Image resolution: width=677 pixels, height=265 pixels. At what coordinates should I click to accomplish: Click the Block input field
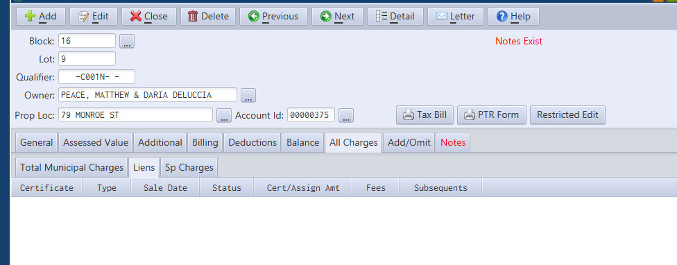pyautogui.click(x=87, y=41)
